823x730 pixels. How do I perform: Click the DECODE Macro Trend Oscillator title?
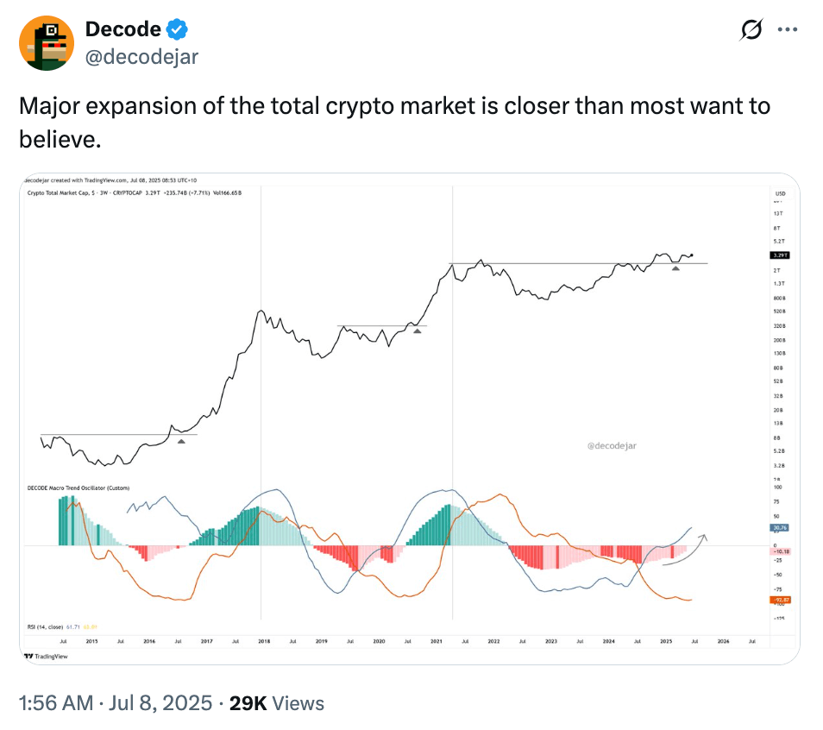(79, 488)
